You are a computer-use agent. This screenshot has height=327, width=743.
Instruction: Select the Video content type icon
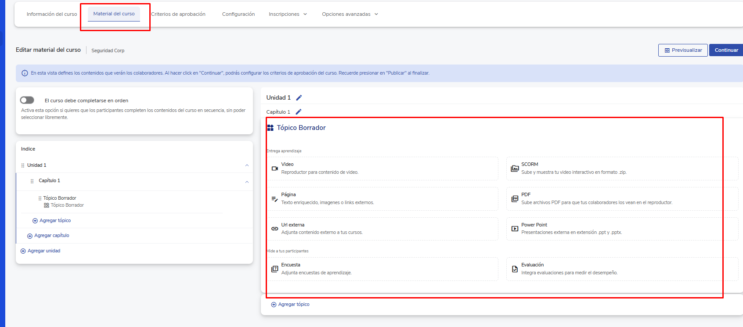pos(275,169)
